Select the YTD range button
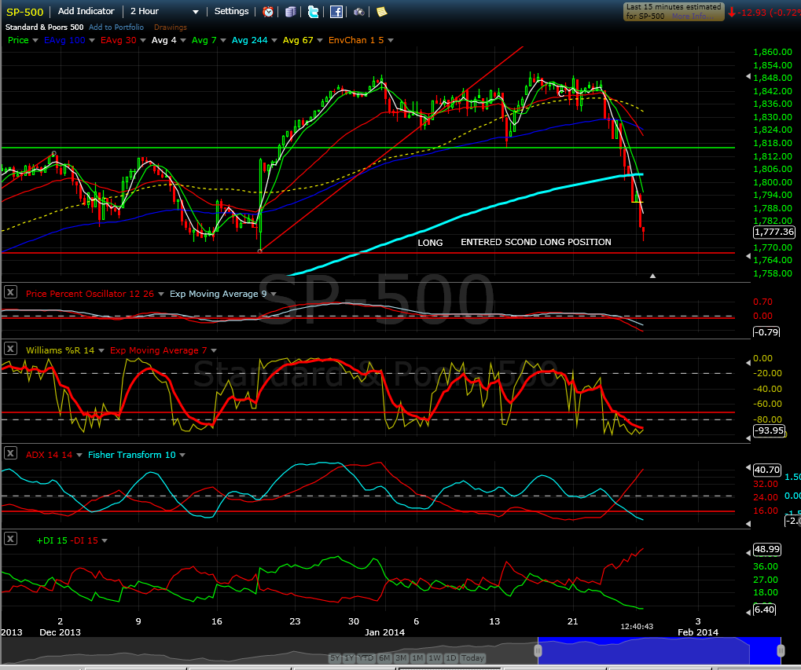 tap(366, 657)
